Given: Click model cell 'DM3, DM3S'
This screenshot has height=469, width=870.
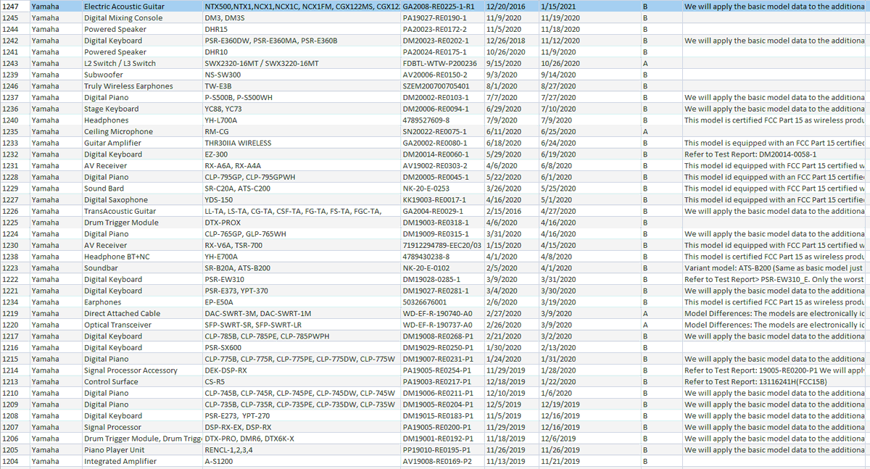Looking at the screenshot, I should (x=301, y=17).
